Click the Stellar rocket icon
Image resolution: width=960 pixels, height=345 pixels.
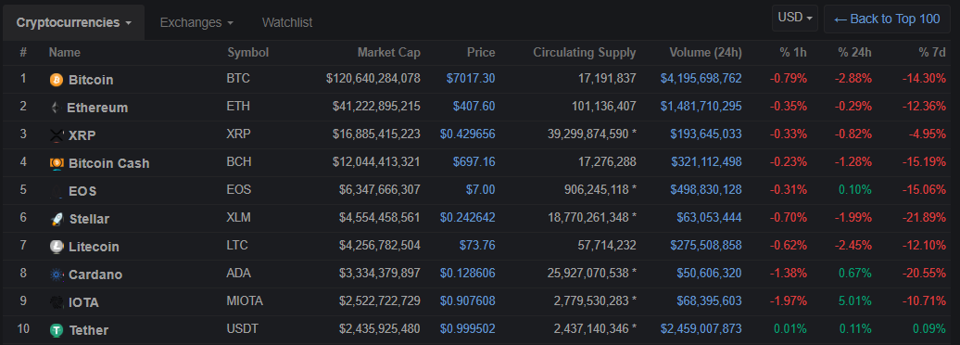(x=57, y=219)
